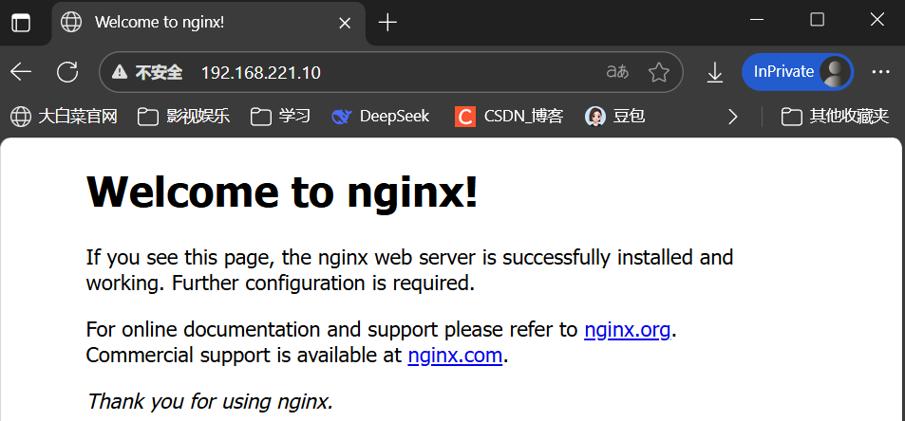Show more bookmarks with chevron

[x=732, y=117]
